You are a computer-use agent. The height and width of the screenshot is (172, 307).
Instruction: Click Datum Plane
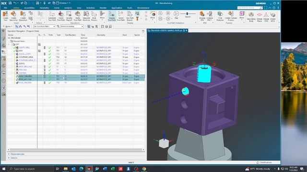point(260,17)
